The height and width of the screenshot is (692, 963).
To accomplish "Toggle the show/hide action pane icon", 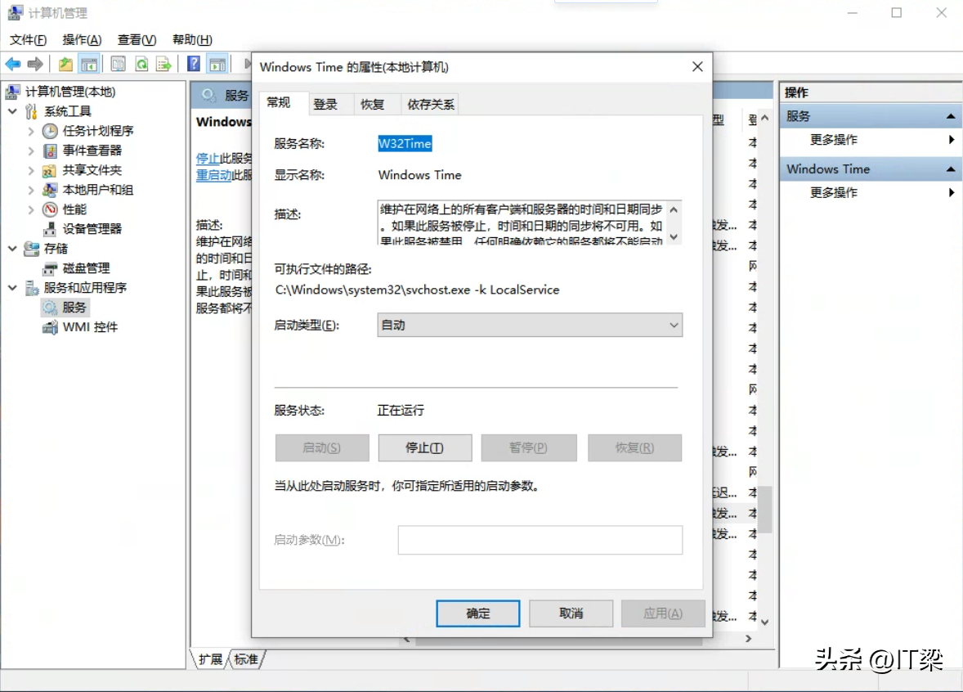I will pos(217,64).
